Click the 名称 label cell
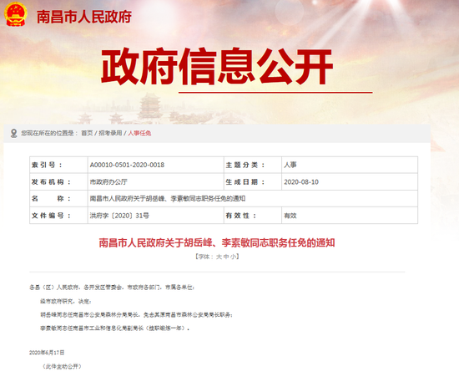Image resolution: width=459 pixels, height=372 pixels. pos(58,199)
